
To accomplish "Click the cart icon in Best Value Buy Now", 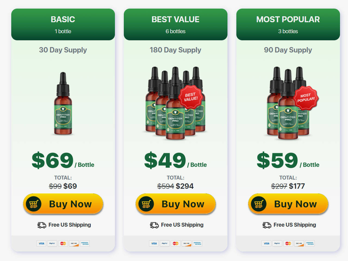I will [x=146, y=204].
